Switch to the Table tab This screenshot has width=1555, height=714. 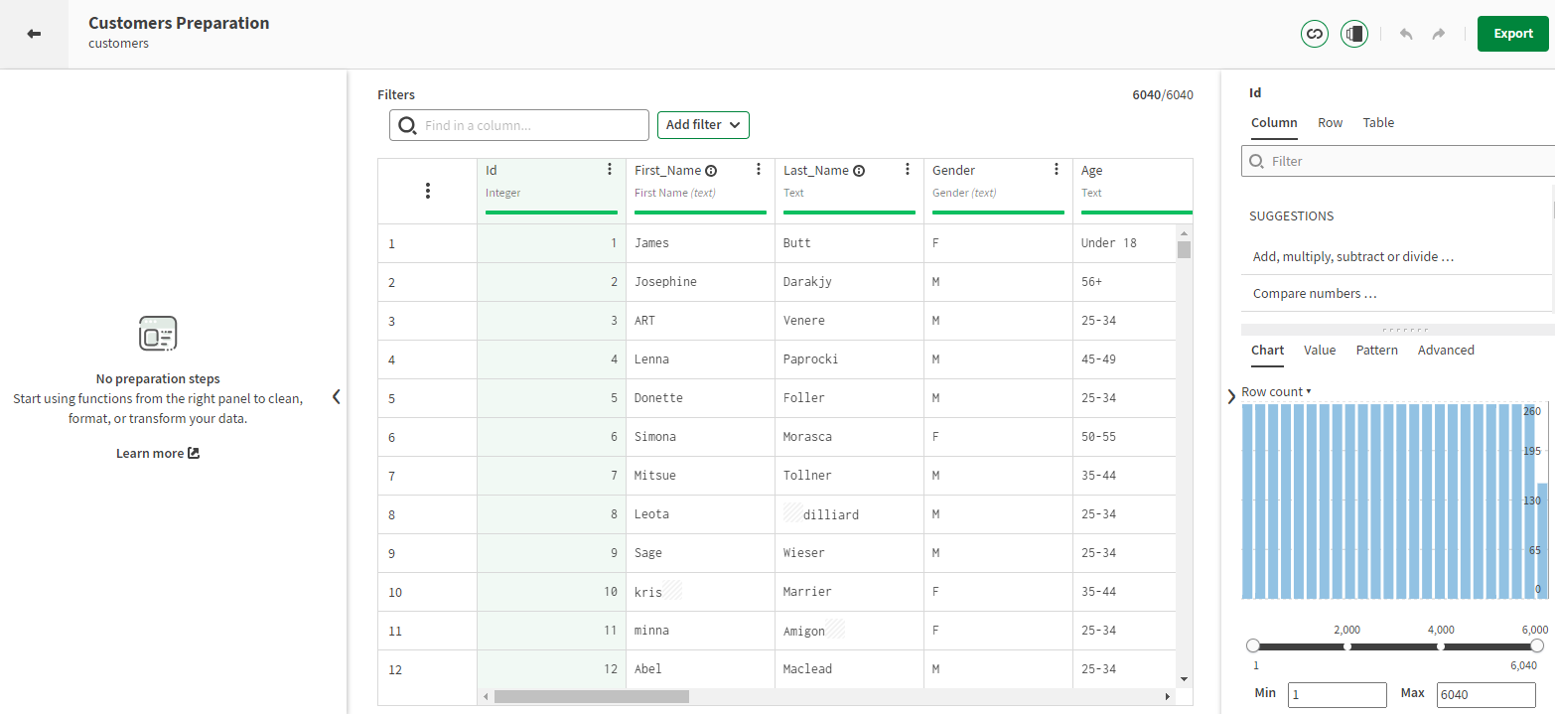click(1378, 123)
